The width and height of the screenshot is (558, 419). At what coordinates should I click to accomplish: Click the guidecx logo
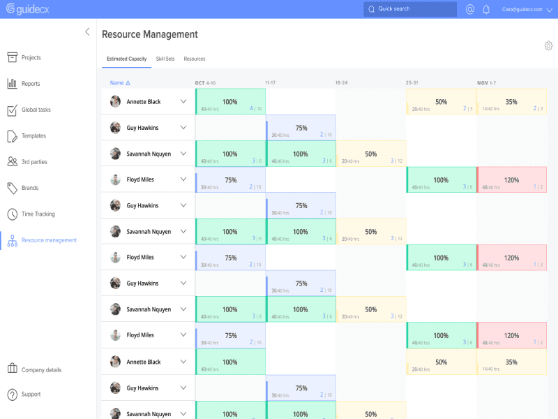[x=28, y=9]
